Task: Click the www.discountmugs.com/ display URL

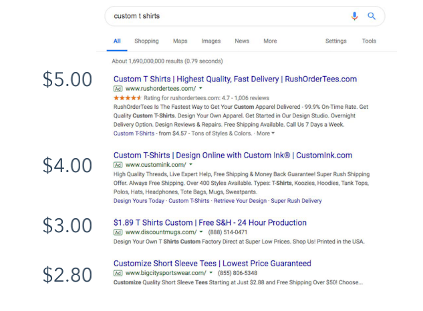Action: (x=161, y=232)
